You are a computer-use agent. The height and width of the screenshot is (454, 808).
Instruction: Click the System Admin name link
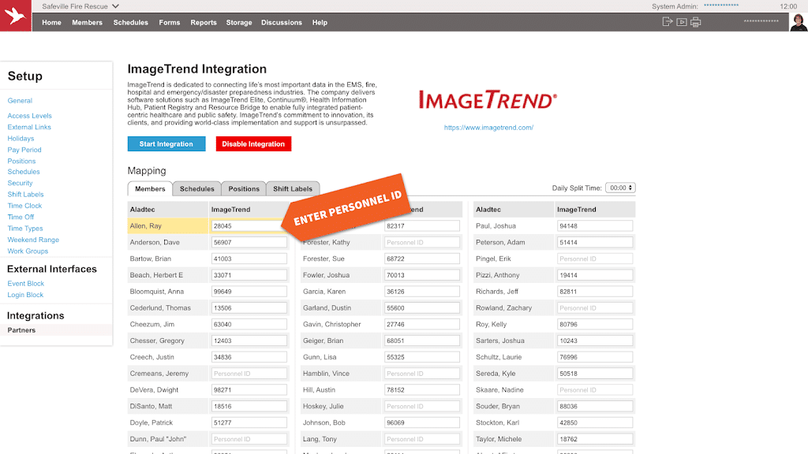pyautogui.click(x=721, y=6)
